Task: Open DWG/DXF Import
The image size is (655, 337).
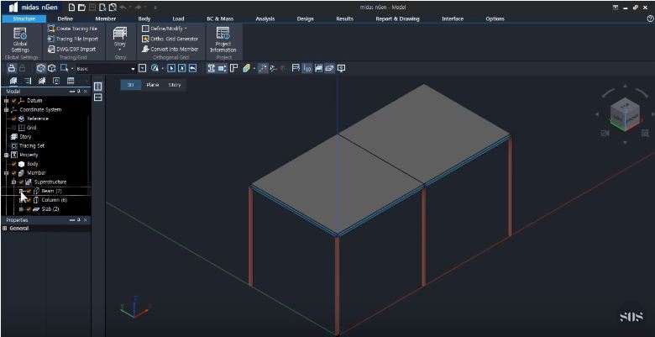Action: 71,50
